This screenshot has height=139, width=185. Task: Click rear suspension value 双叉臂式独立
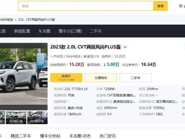tap(167, 102)
